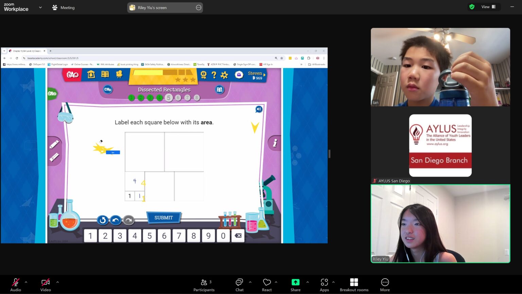Expand Steven's profile menu arrow
522x294 pixels.
[x=264, y=74]
